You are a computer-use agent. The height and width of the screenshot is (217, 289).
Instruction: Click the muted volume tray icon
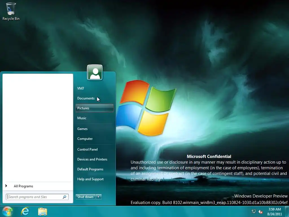point(260,212)
